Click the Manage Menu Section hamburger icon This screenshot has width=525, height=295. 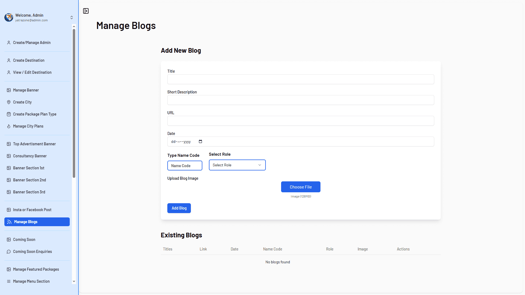click(x=9, y=281)
